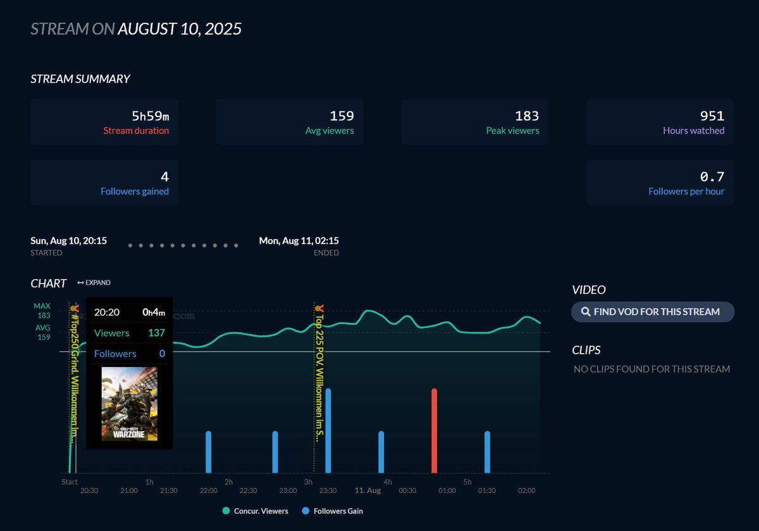
Task: Click the Followers row in the chart tooltip
Action: pos(130,353)
